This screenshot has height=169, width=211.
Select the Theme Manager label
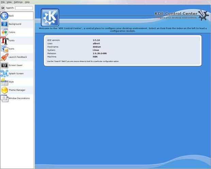click(x=17, y=90)
